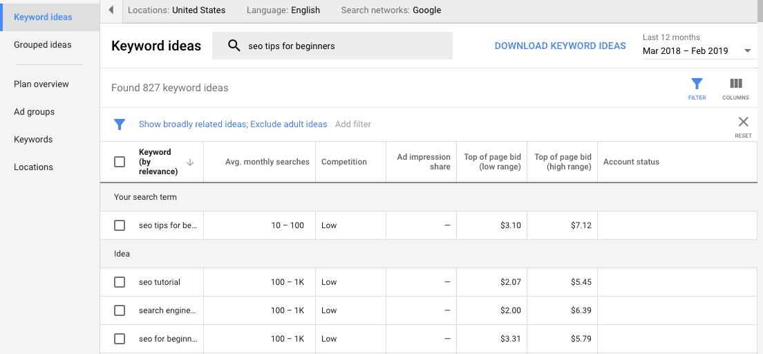Click Download Keyword Ideas
This screenshot has height=354, width=763.
point(560,46)
